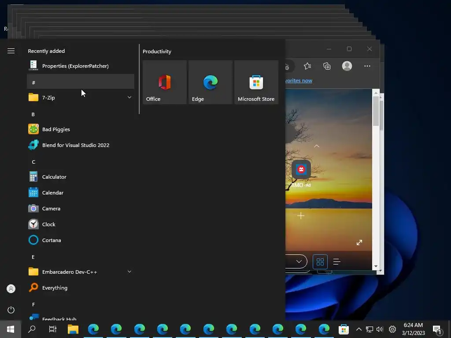
Task: Open Collections in the Edge toolbar
Action: 327,66
